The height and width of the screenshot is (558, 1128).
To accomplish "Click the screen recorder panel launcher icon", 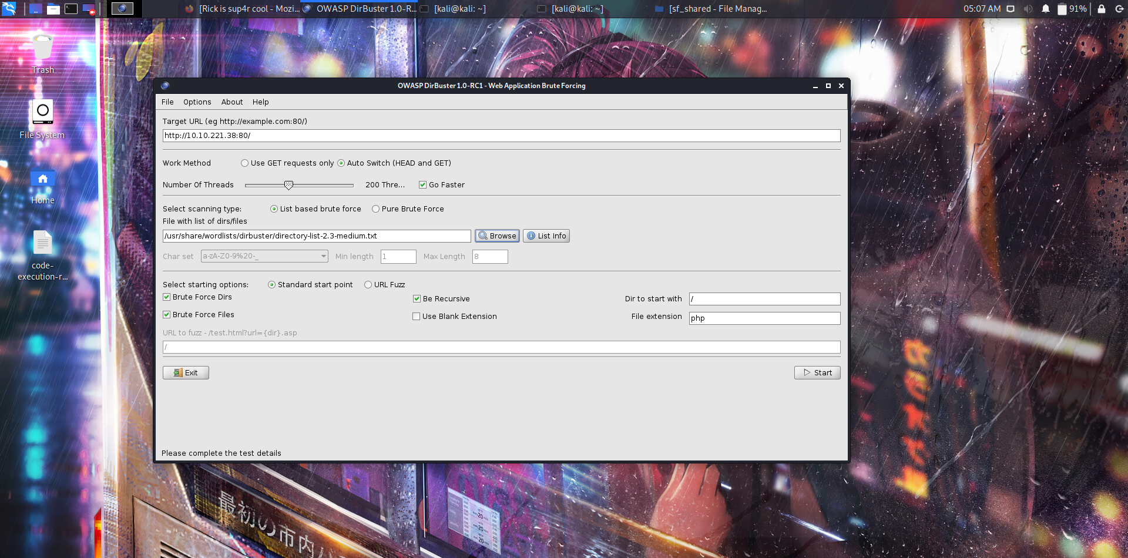I will tap(89, 9).
